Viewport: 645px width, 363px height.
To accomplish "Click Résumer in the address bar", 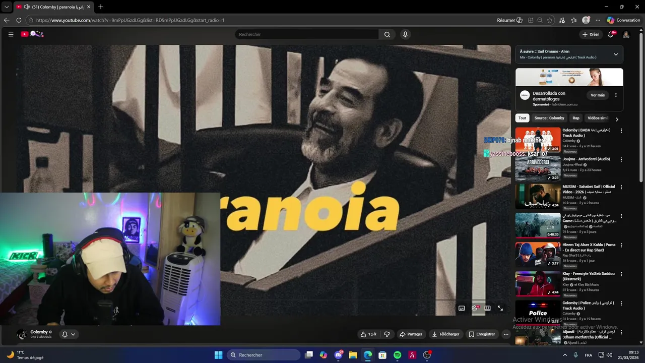I will (509, 20).
